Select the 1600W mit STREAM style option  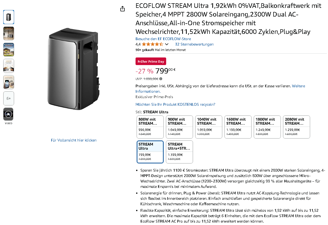tap(238, 127)
